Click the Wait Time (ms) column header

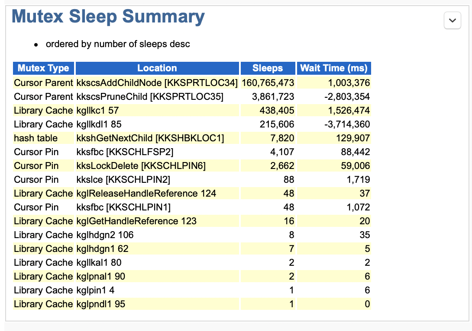pyautogui.click(x=333, y=68)
